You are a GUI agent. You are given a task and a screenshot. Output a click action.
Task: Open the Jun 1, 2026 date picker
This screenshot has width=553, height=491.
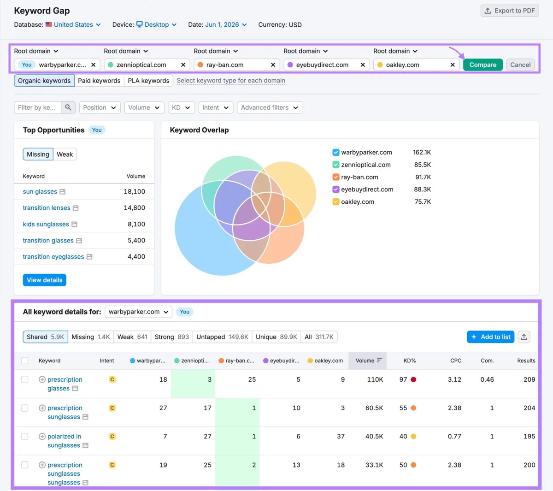pos(226,25)
